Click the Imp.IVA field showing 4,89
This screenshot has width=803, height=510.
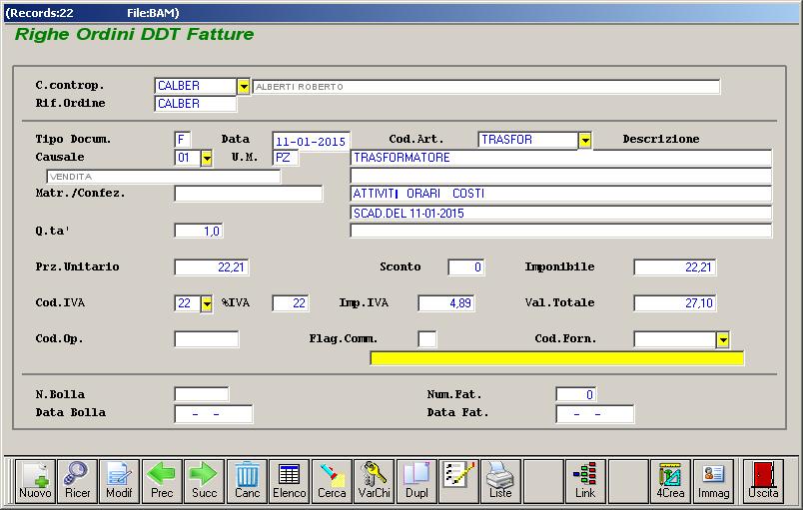click(x=446, y=303)
